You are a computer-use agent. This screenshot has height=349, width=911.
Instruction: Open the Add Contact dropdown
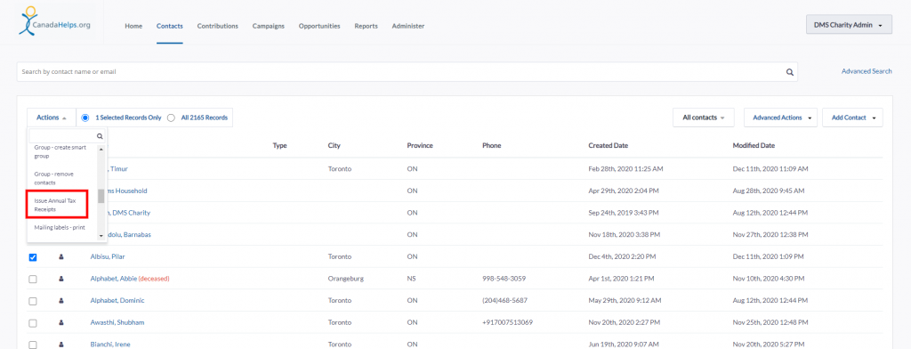(852, 118)
